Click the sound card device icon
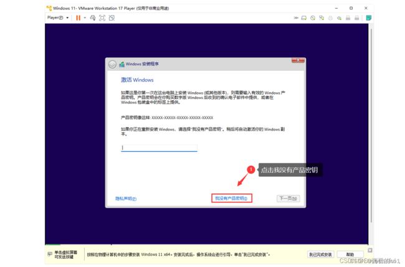Image resolution: width=405 pixels, height=267 pixels. [x=339, y=18]
